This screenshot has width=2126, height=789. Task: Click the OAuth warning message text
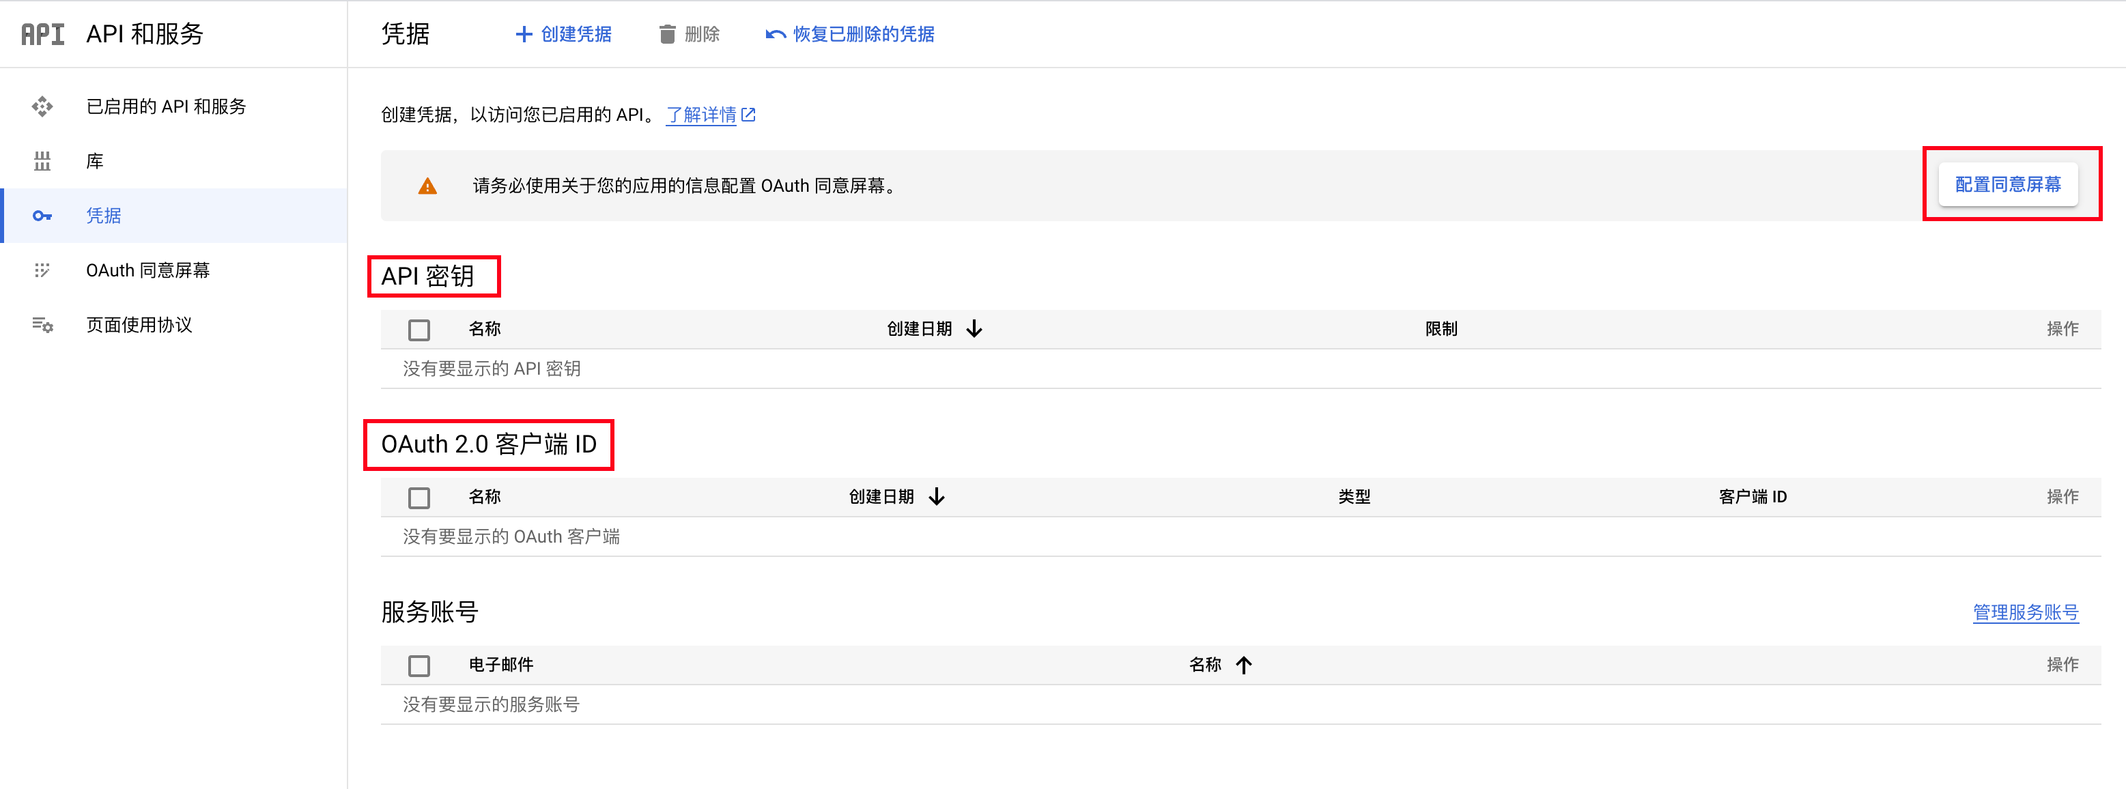click(684, 186)
